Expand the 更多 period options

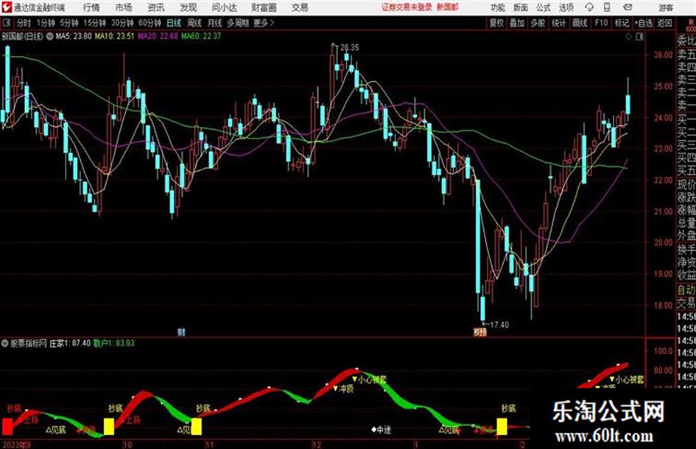point(264,23)
